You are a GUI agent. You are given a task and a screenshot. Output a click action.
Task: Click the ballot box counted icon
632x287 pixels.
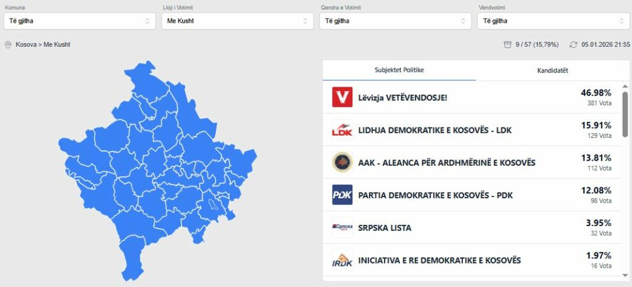click(507, 45)
